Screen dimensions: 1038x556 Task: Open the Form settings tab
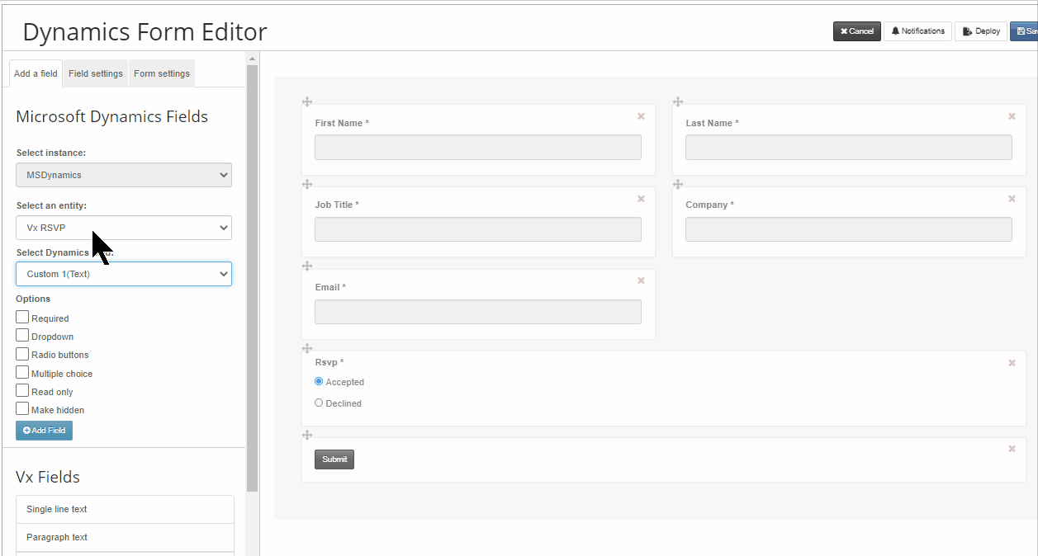coord(162,73)
